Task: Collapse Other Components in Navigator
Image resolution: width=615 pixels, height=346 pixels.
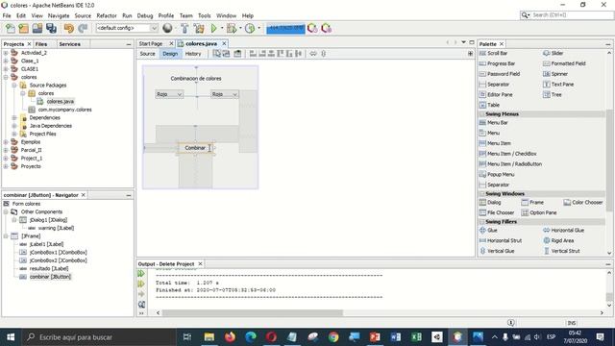Action: (6, 211)
